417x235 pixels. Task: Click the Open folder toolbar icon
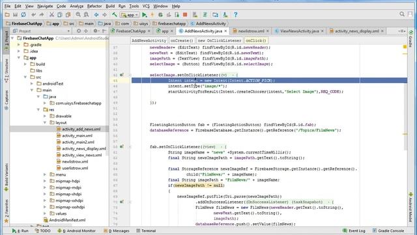pyautogui.click(x=7, y=14)
